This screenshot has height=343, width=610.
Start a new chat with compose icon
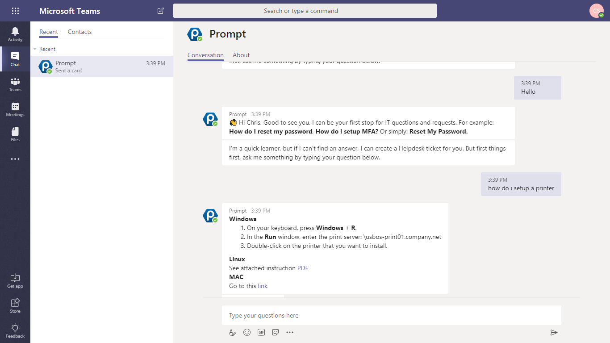click(x=161, y=11)
